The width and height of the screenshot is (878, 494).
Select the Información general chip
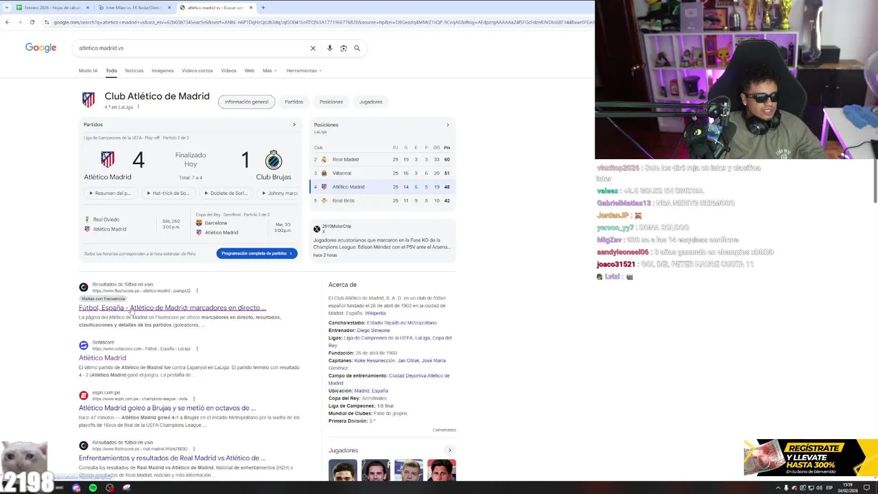click(247, 102)
